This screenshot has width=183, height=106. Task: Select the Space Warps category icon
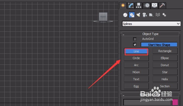(158, 15)
